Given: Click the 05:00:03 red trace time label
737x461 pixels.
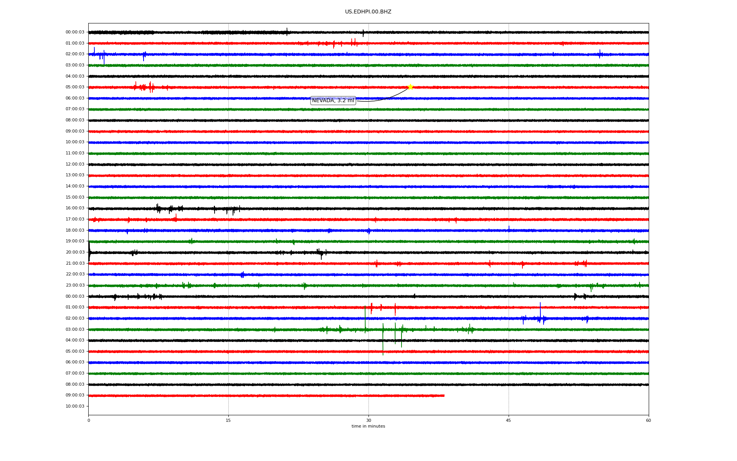Looking at the screenshot, I should (x=75, y=87).
